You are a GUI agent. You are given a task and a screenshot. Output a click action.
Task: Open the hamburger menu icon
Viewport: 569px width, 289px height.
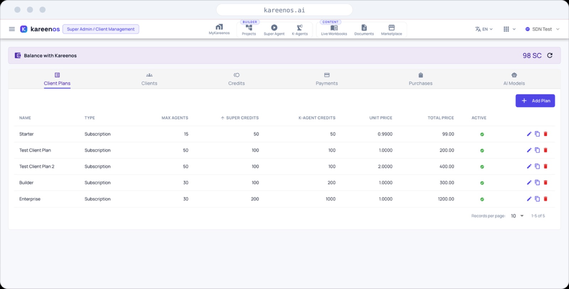point(12,29)
